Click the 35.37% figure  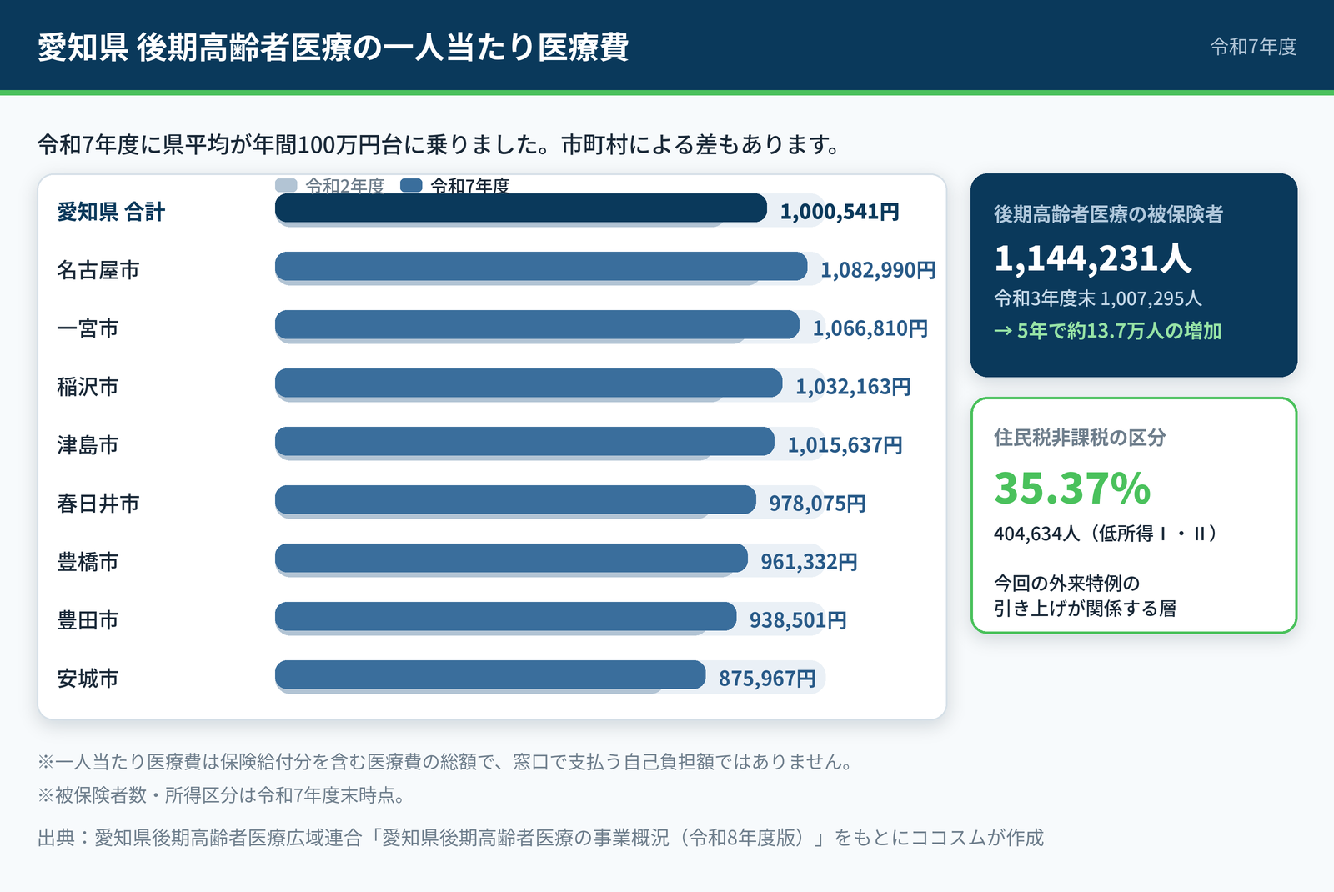(1072, 489)
